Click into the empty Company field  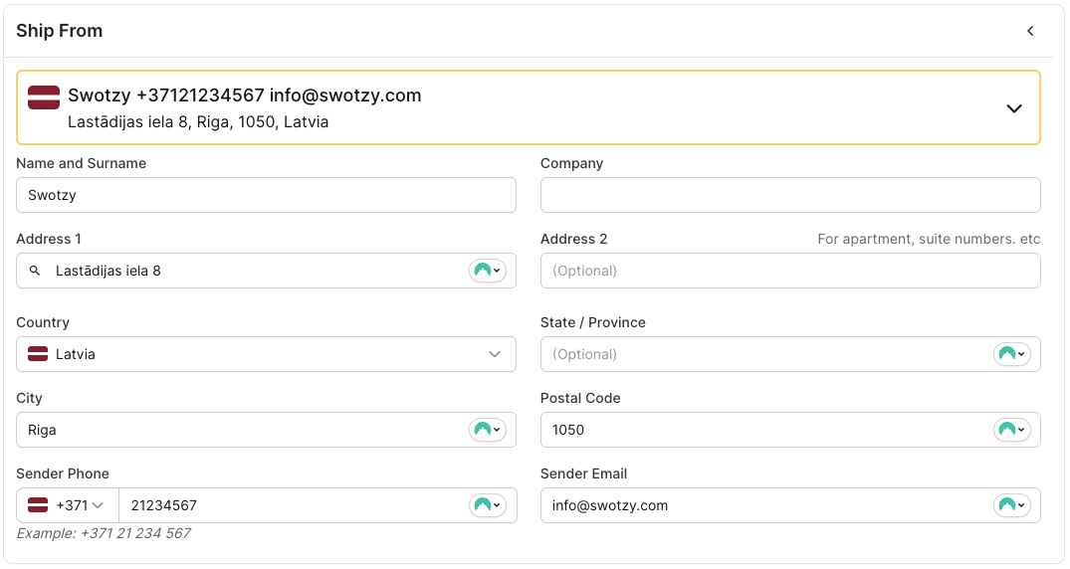789,195
